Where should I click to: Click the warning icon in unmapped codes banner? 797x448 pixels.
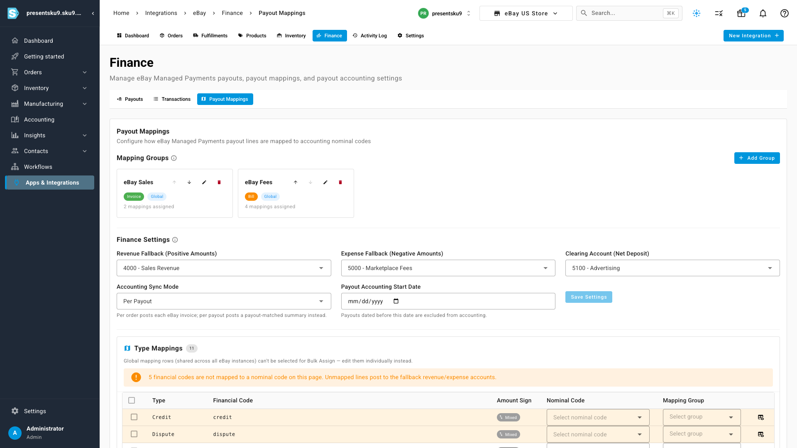[x=136, y=377]
